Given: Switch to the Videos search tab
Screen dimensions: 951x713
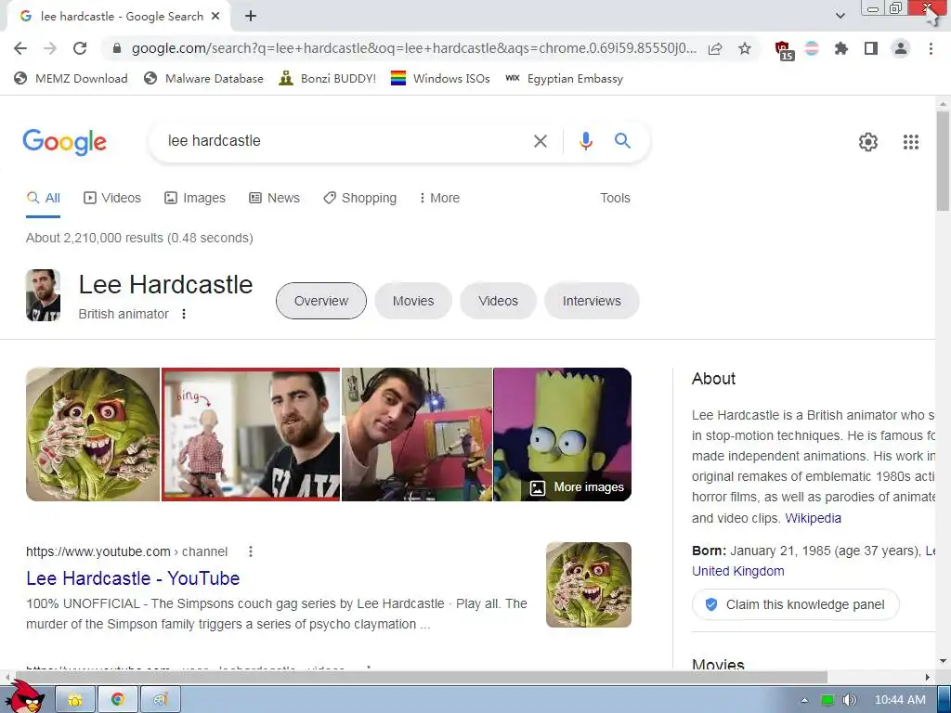Looking at the screenshot, I should pyautogui.click(x=112, y=199).
